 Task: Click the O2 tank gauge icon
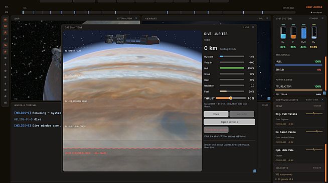click(283, 32)
